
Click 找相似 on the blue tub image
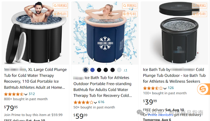(x=130, y=6)
